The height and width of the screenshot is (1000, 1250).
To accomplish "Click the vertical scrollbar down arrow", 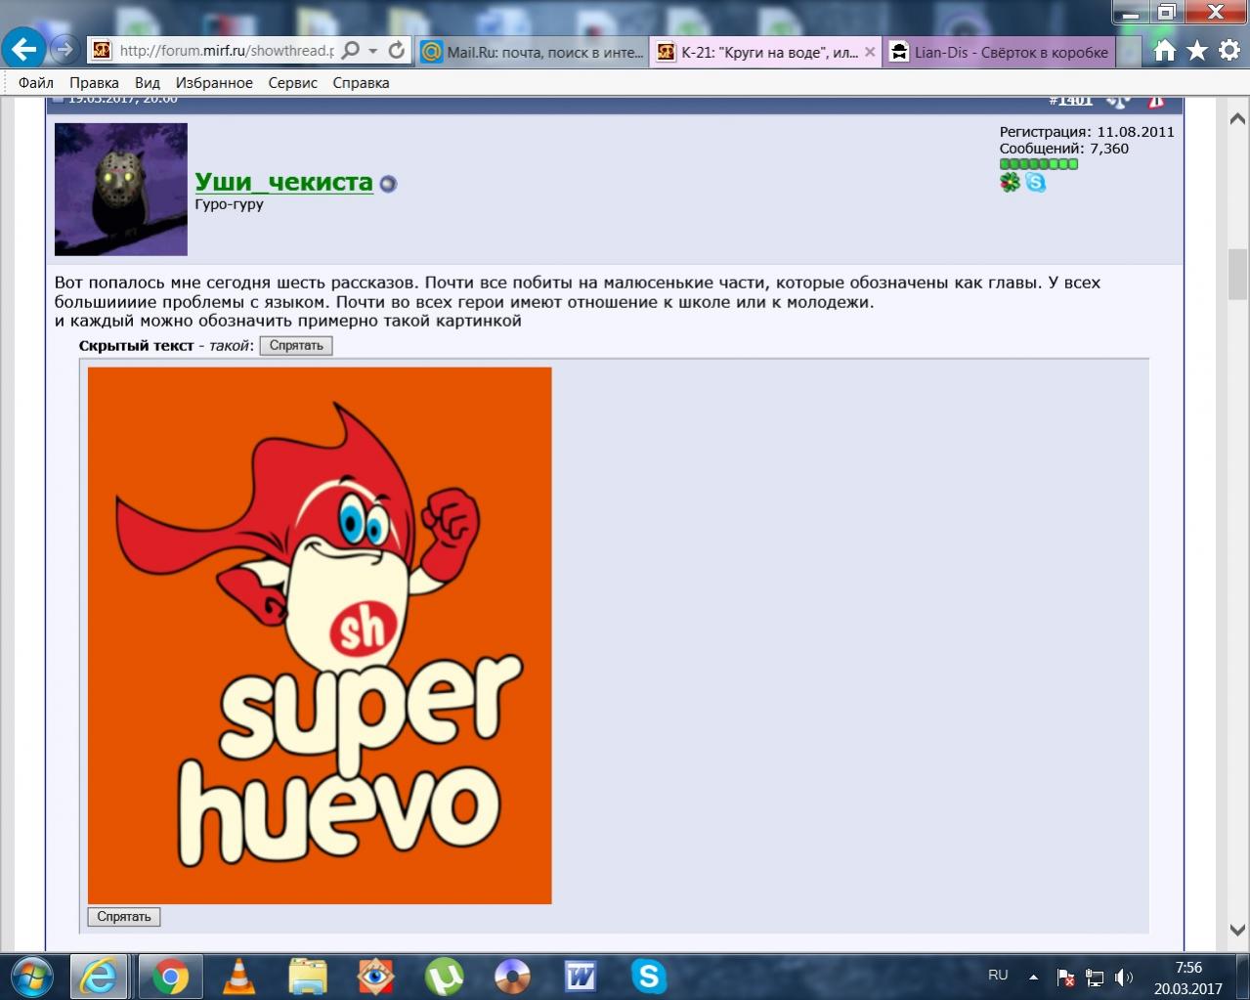I will coord(1236,929).
